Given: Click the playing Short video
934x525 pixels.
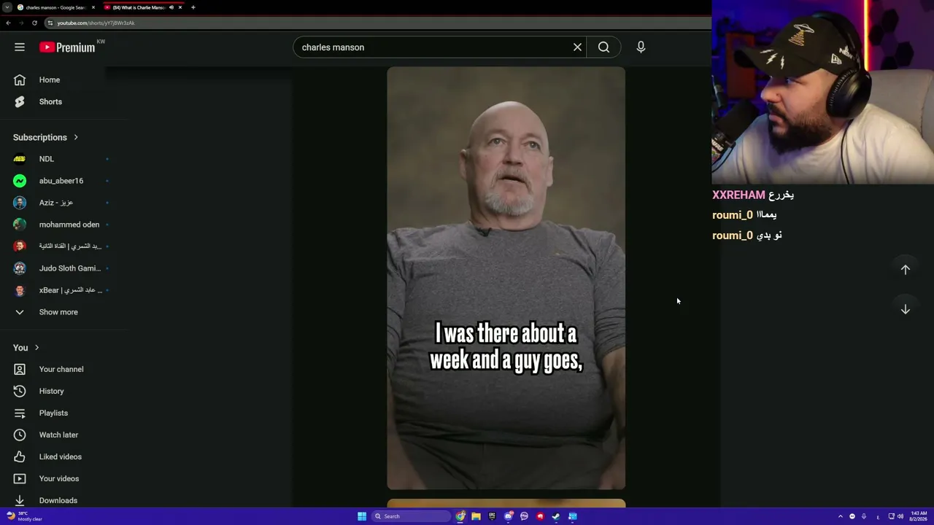Looking at the screenshot, I should (x=506, y=278).
